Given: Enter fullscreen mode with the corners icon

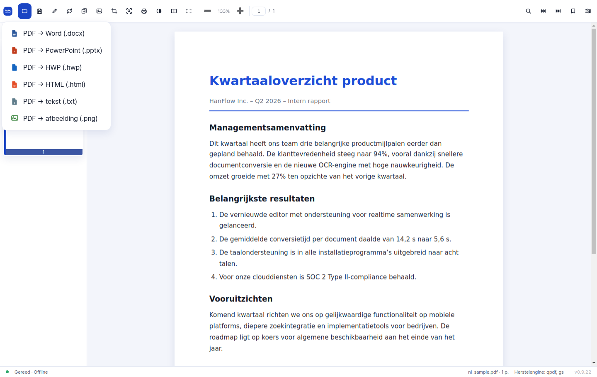Looking at the screenshot, I should coord(189,11).
